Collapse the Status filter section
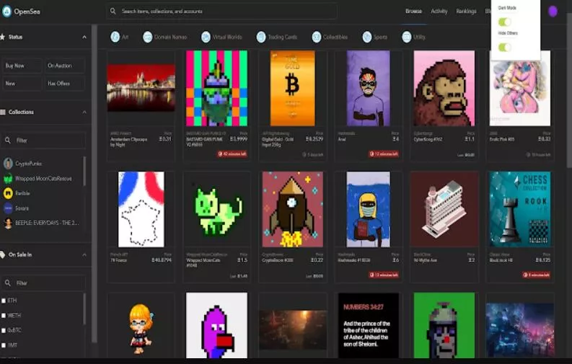Viewport: 572px width, 364px height. coord(84,37)
